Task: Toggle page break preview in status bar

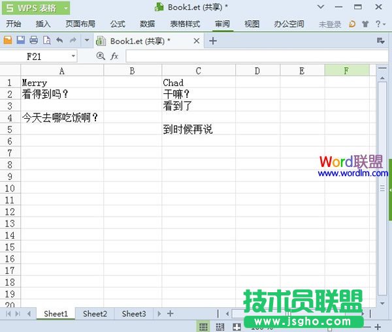Action: pyautogui.click(x=220, y=326)
